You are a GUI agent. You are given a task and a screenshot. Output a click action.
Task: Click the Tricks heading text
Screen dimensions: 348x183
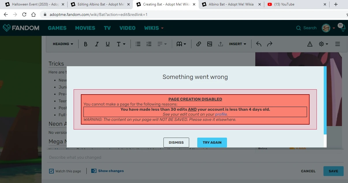pyautogui.click(x=56, y=64)
